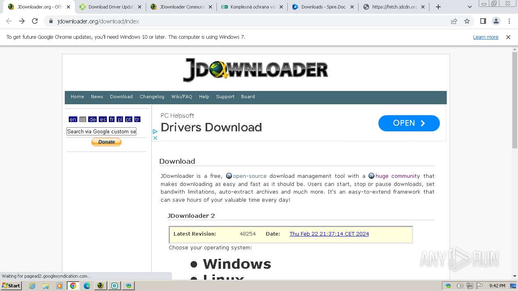Open the Wiki/FAQ menu item
518x291 pixels.
coord(182,97)
